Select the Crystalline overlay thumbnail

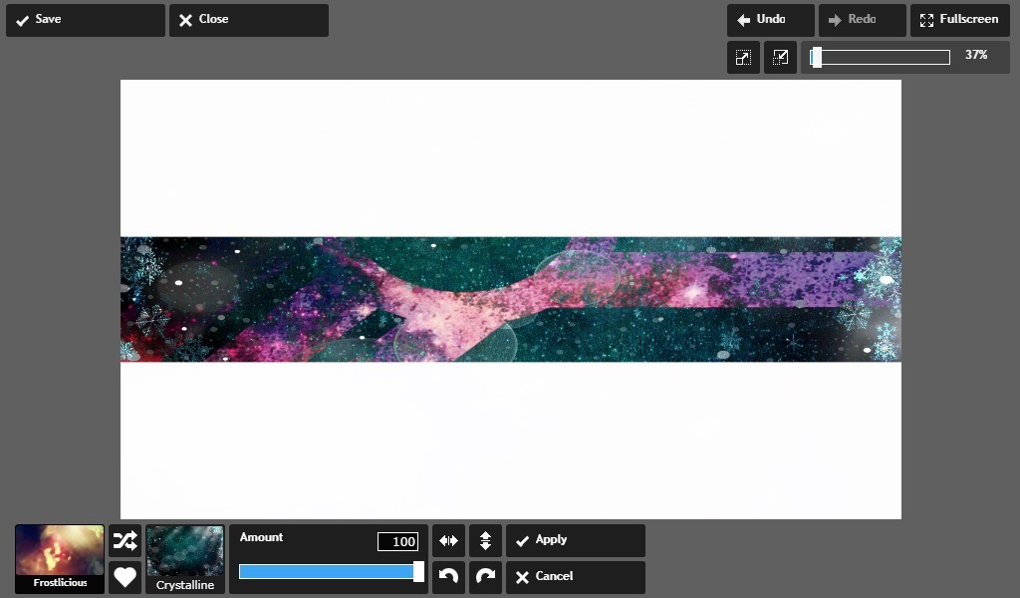click(x=184, y=559)
